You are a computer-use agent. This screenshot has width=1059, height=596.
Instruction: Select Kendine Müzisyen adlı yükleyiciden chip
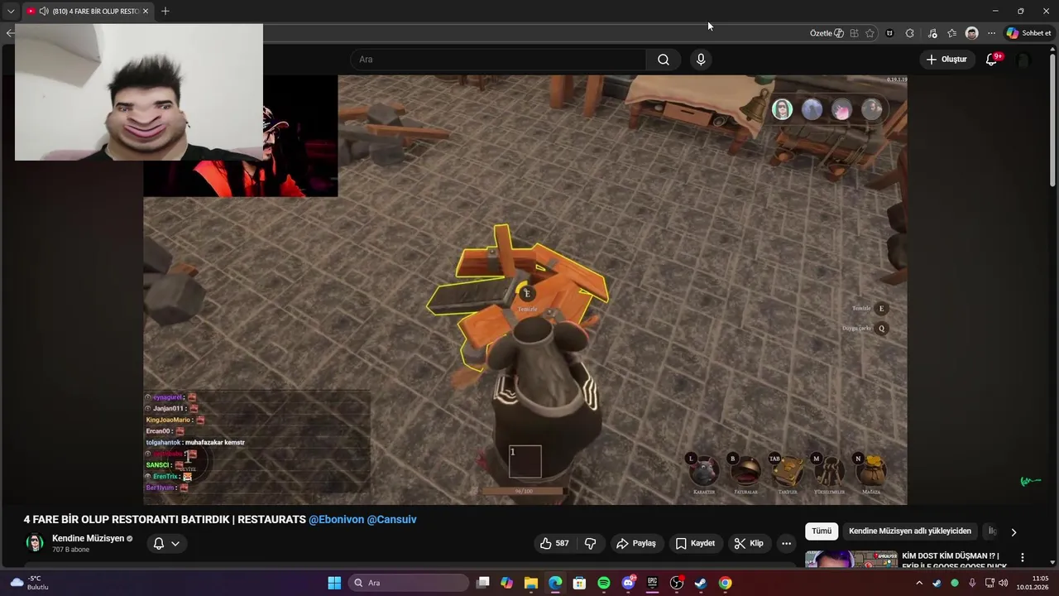pos(910,531)
